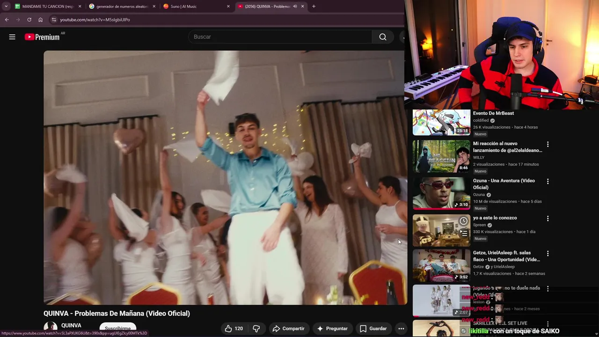This screenshot has height=337, width=599.
Task: Close the Suno AI Music tab
Action: pos(228,6)
